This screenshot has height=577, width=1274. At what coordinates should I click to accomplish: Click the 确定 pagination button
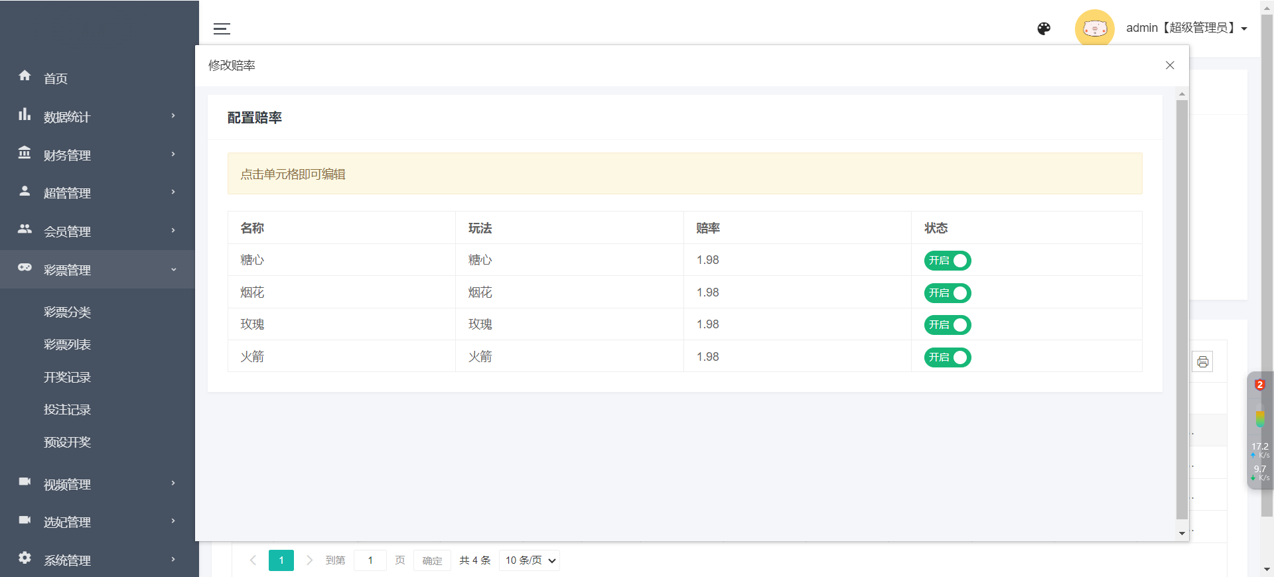432,560
